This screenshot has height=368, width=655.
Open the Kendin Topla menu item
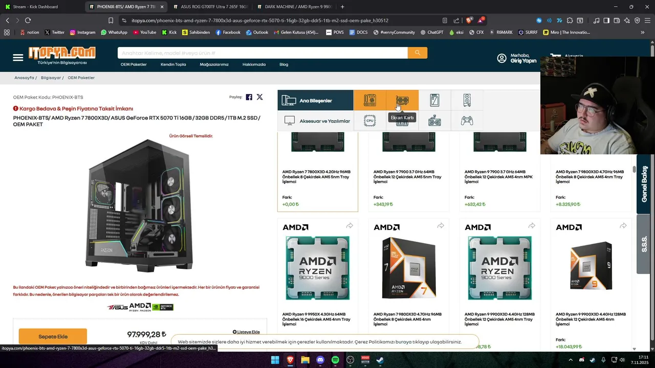pyautogui.click(x=173, y=64)
